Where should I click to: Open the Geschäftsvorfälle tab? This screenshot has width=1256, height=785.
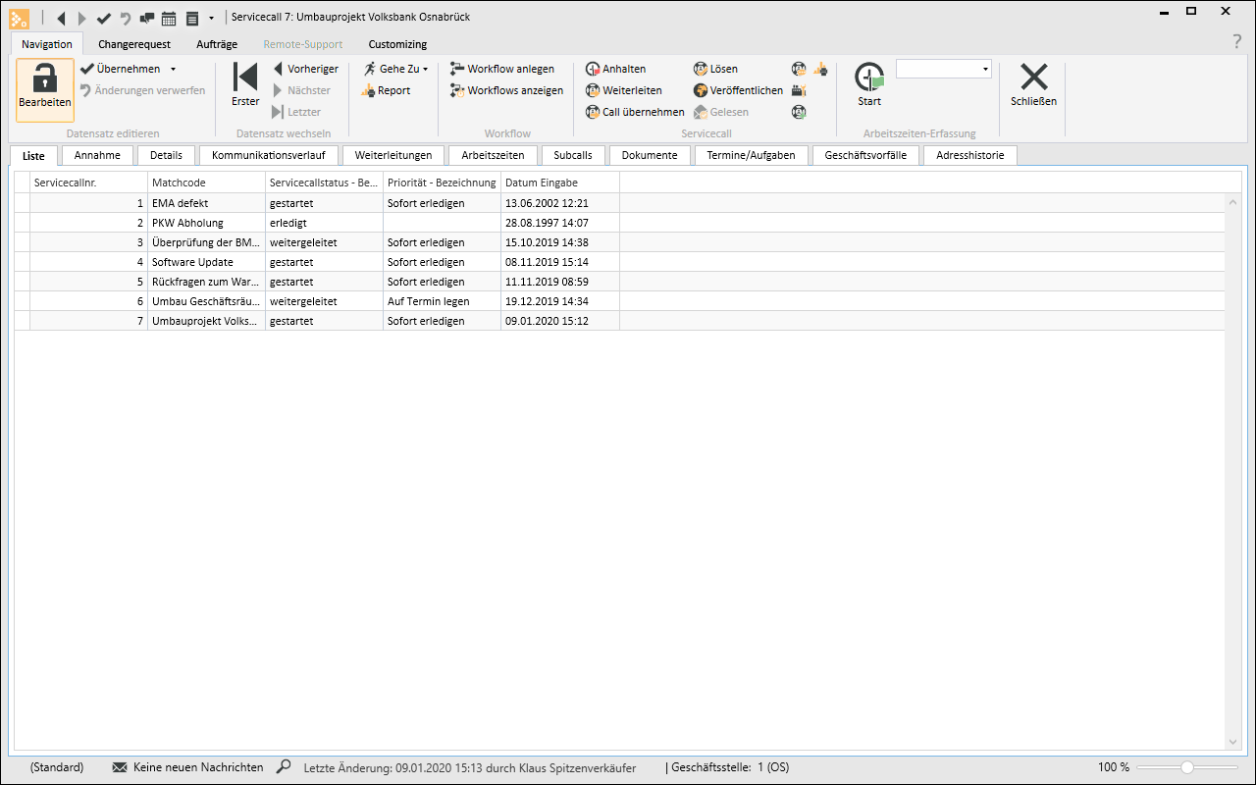(865, 155)
